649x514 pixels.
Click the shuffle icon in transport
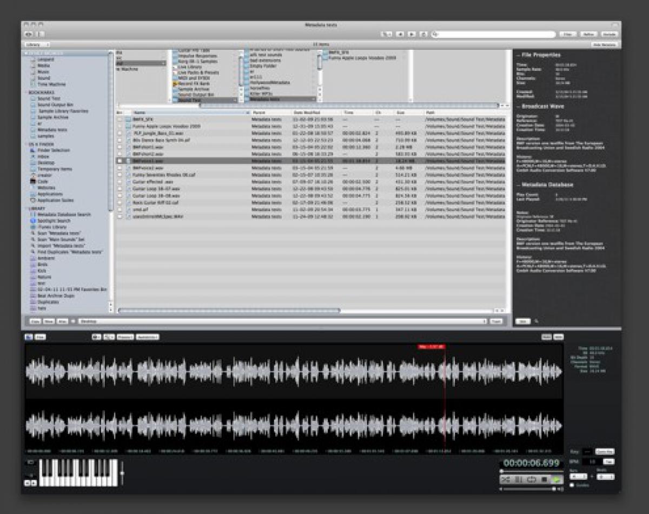tap(506, 479)
